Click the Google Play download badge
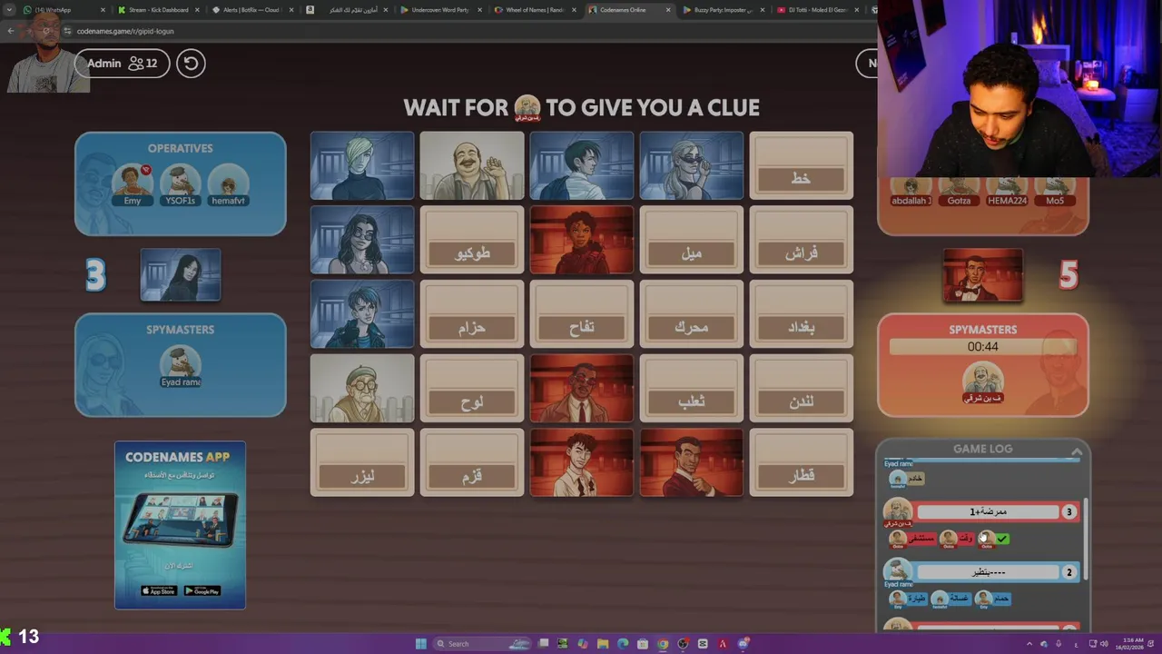1162x654 pixels. pyautogui.click(x=202, y=590)
